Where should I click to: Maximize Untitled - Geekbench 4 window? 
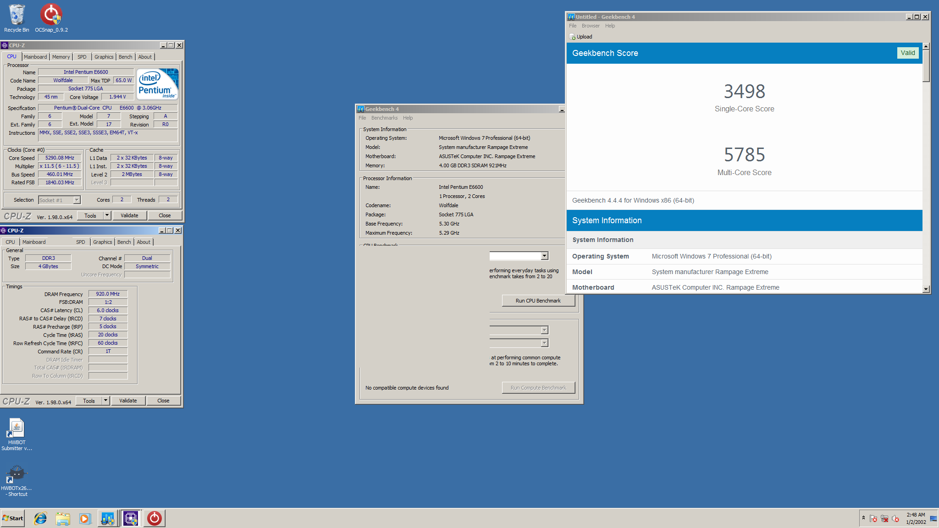click(x=917, y=17)
